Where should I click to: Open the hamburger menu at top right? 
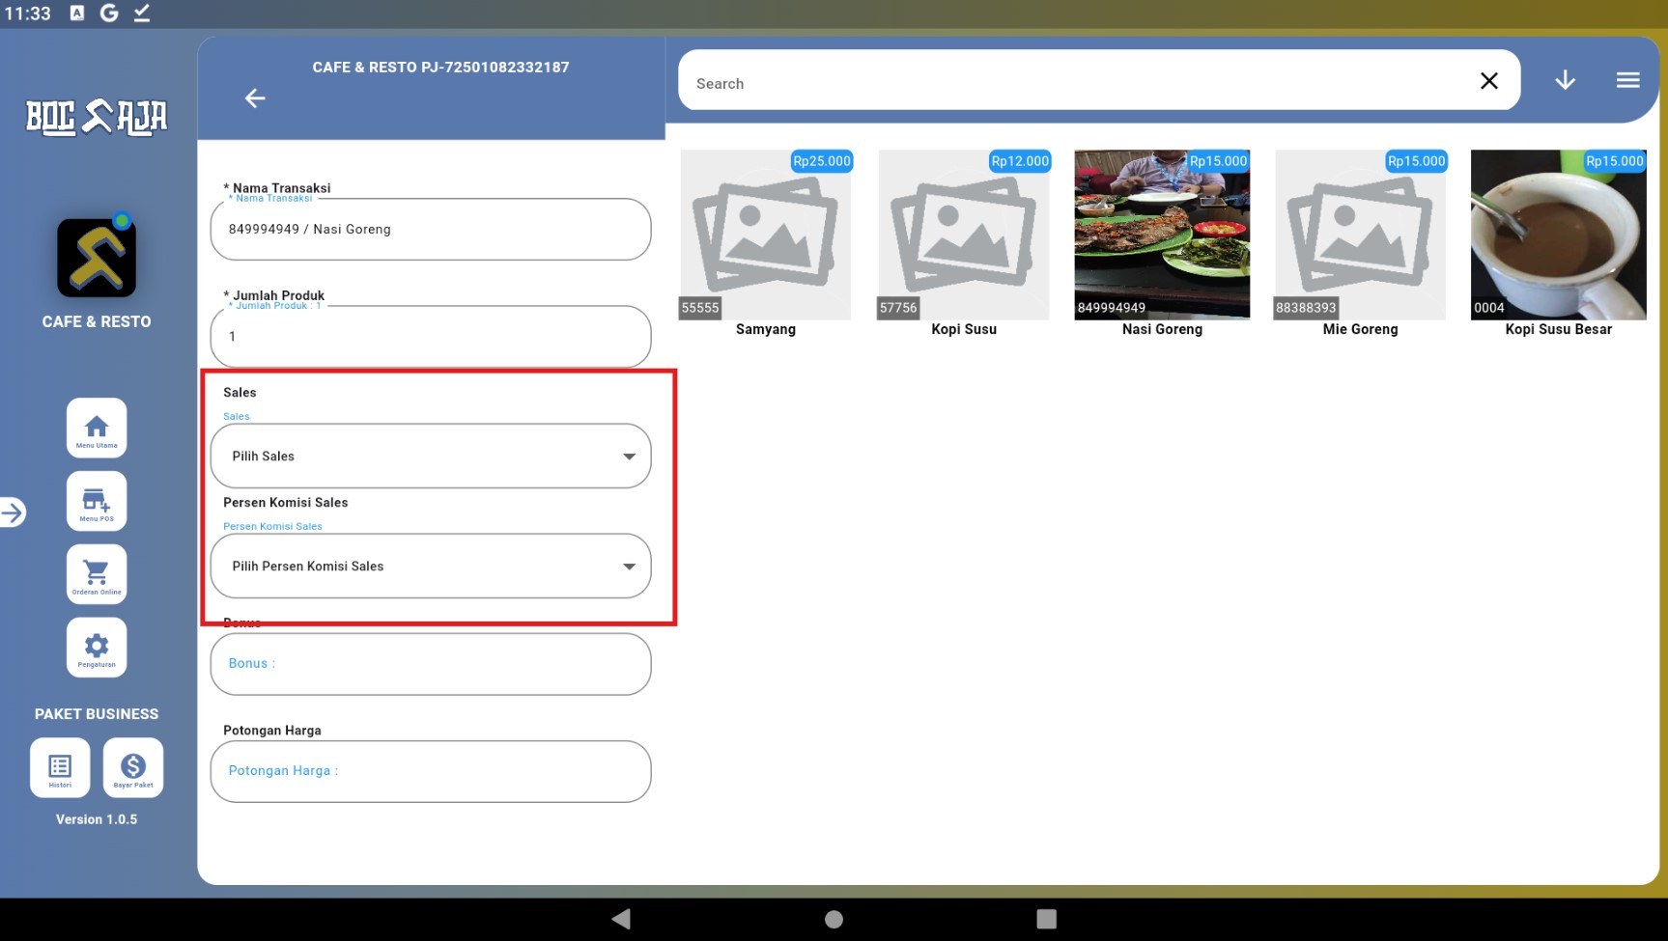[1627, 80]
